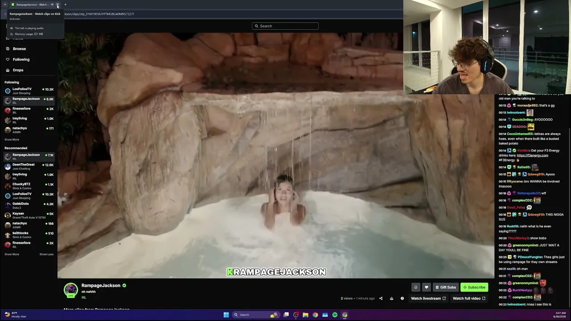Click the Following heart icon in sidebar
Viewport: 571px width, 321px height.
coord(8,59)
